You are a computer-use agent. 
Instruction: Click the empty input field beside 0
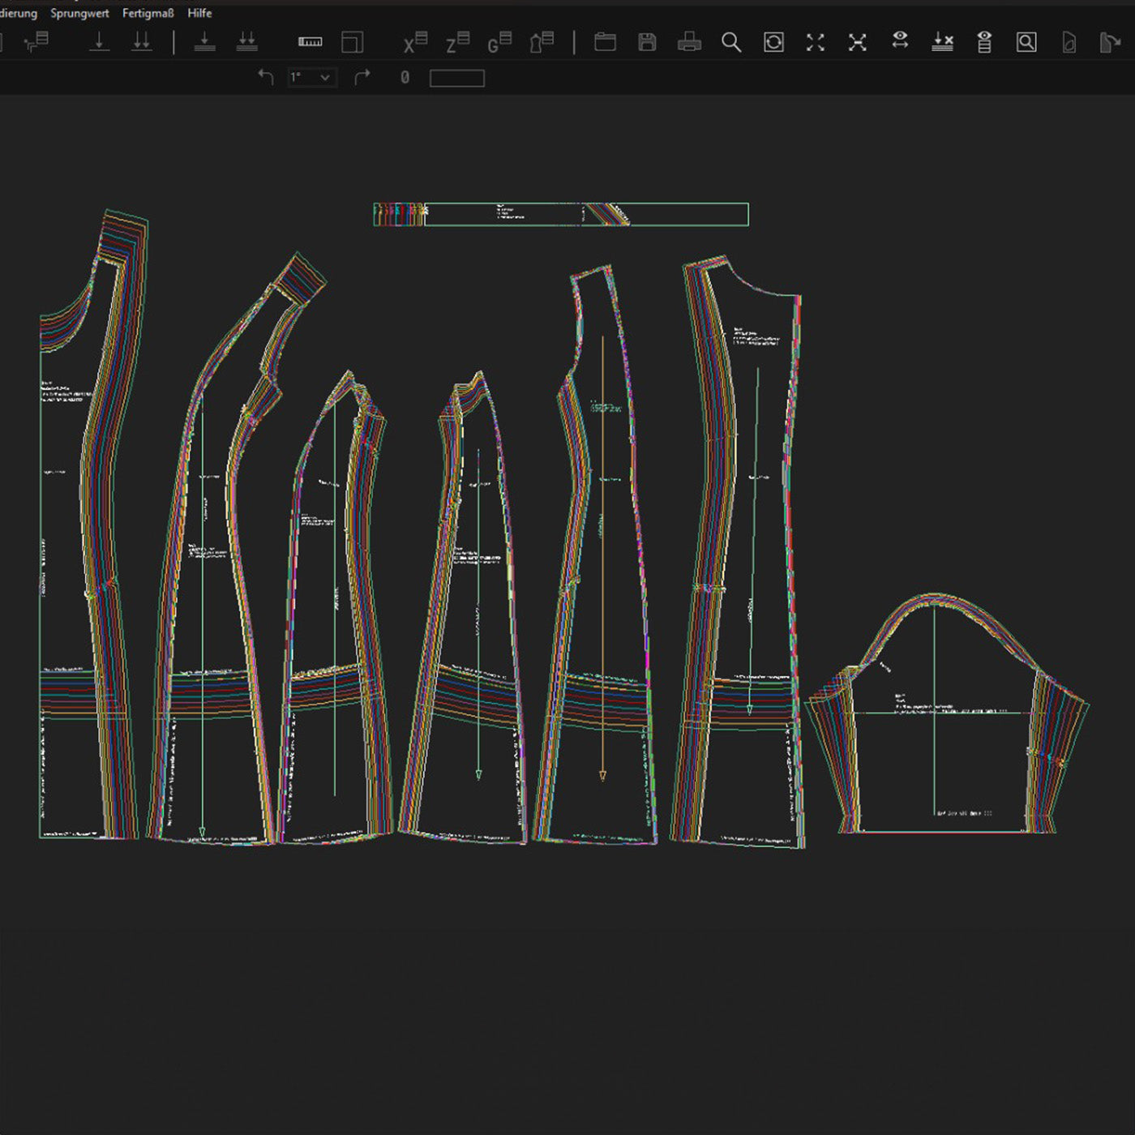coord(456,78)
